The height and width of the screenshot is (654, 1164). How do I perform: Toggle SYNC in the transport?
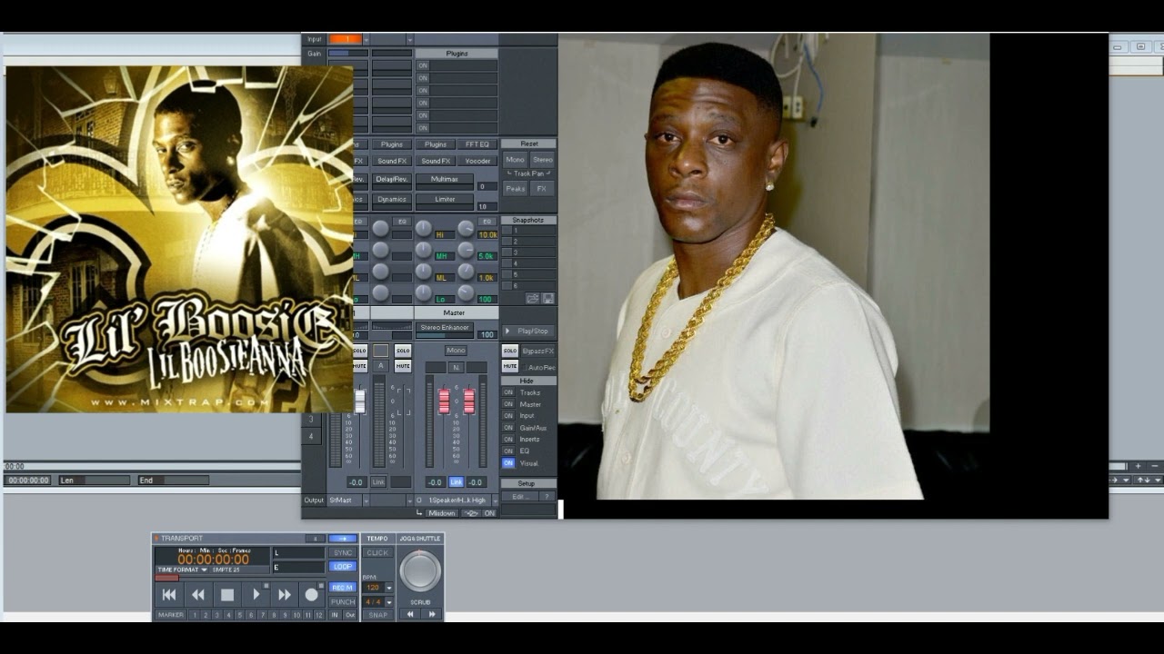[x=343, y=552]
